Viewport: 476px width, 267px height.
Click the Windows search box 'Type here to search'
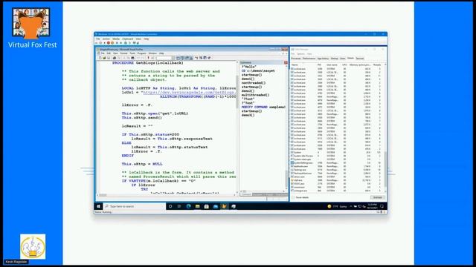tap(135, 206)
